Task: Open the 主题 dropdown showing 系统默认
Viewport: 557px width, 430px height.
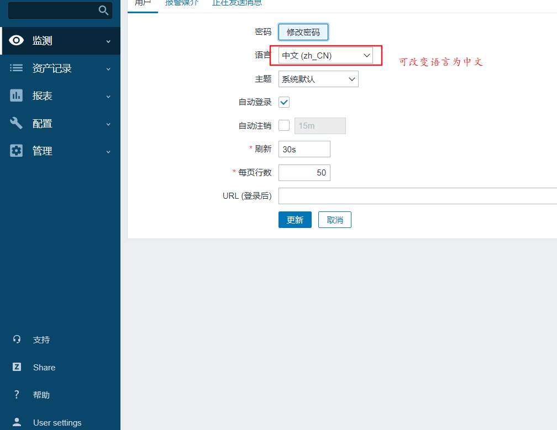Action: tap(318, 79)
